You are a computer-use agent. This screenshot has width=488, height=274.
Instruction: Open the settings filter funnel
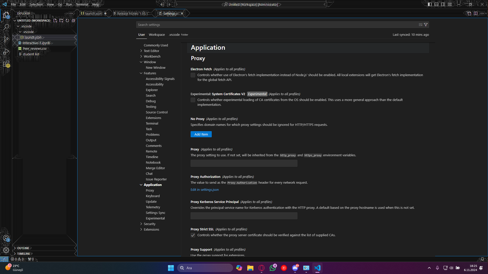(x=426, y=25)
